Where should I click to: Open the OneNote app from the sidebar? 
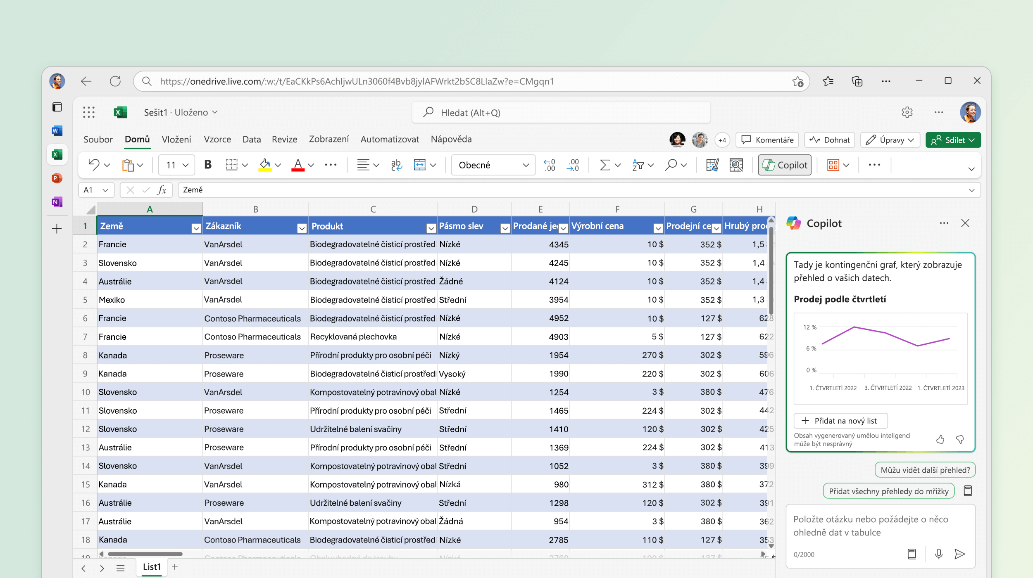pos(57,202)
